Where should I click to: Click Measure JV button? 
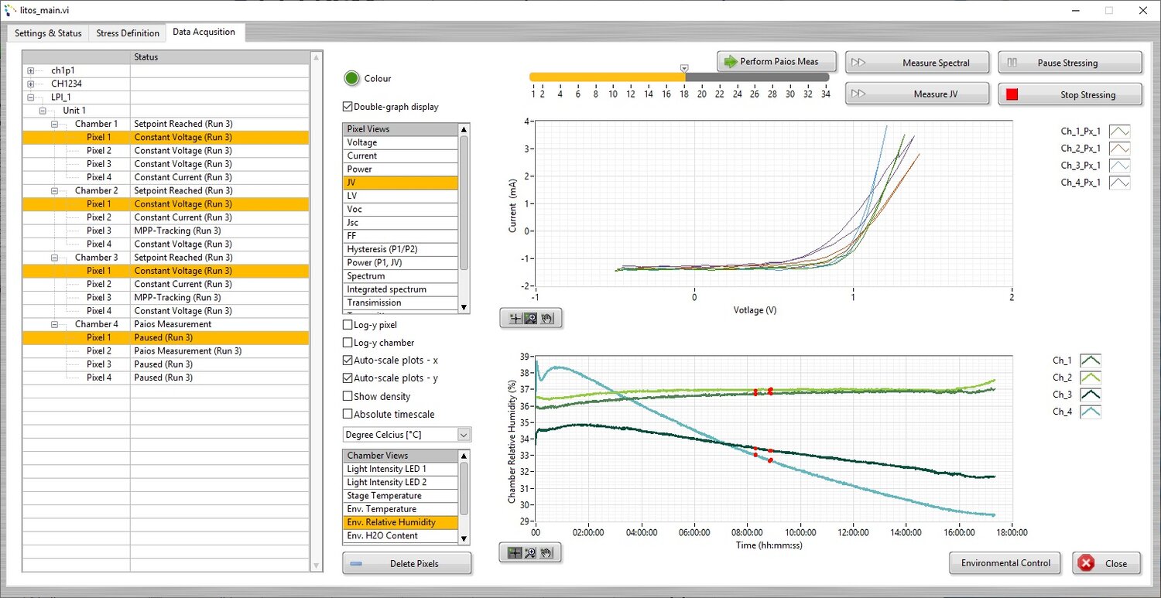(917, 94)
